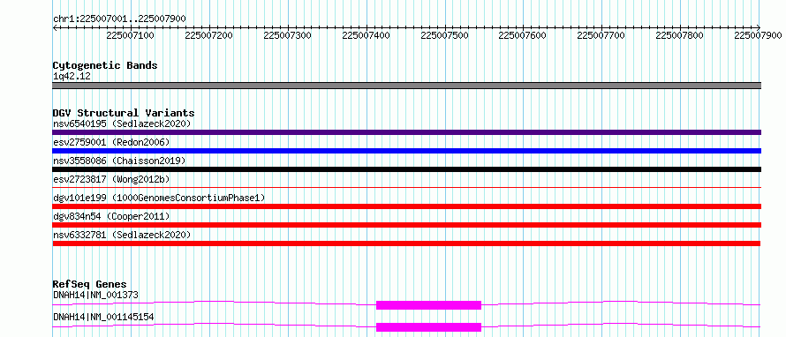Select the magenta exon block of DNAH14|NM_001373
The image size is (786, 337).
[x=428, y=305]
